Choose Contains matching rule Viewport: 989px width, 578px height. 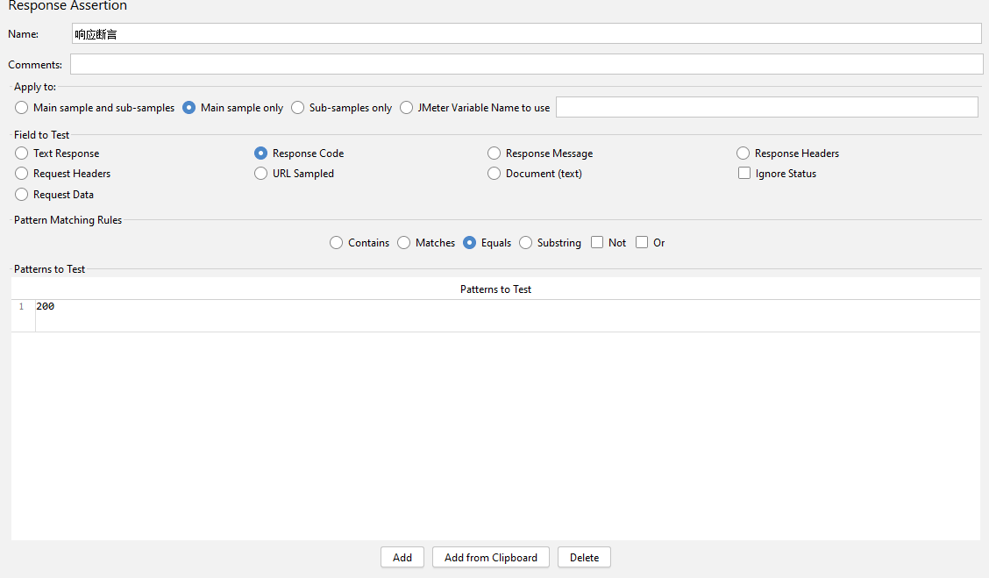tap(336, 243)
